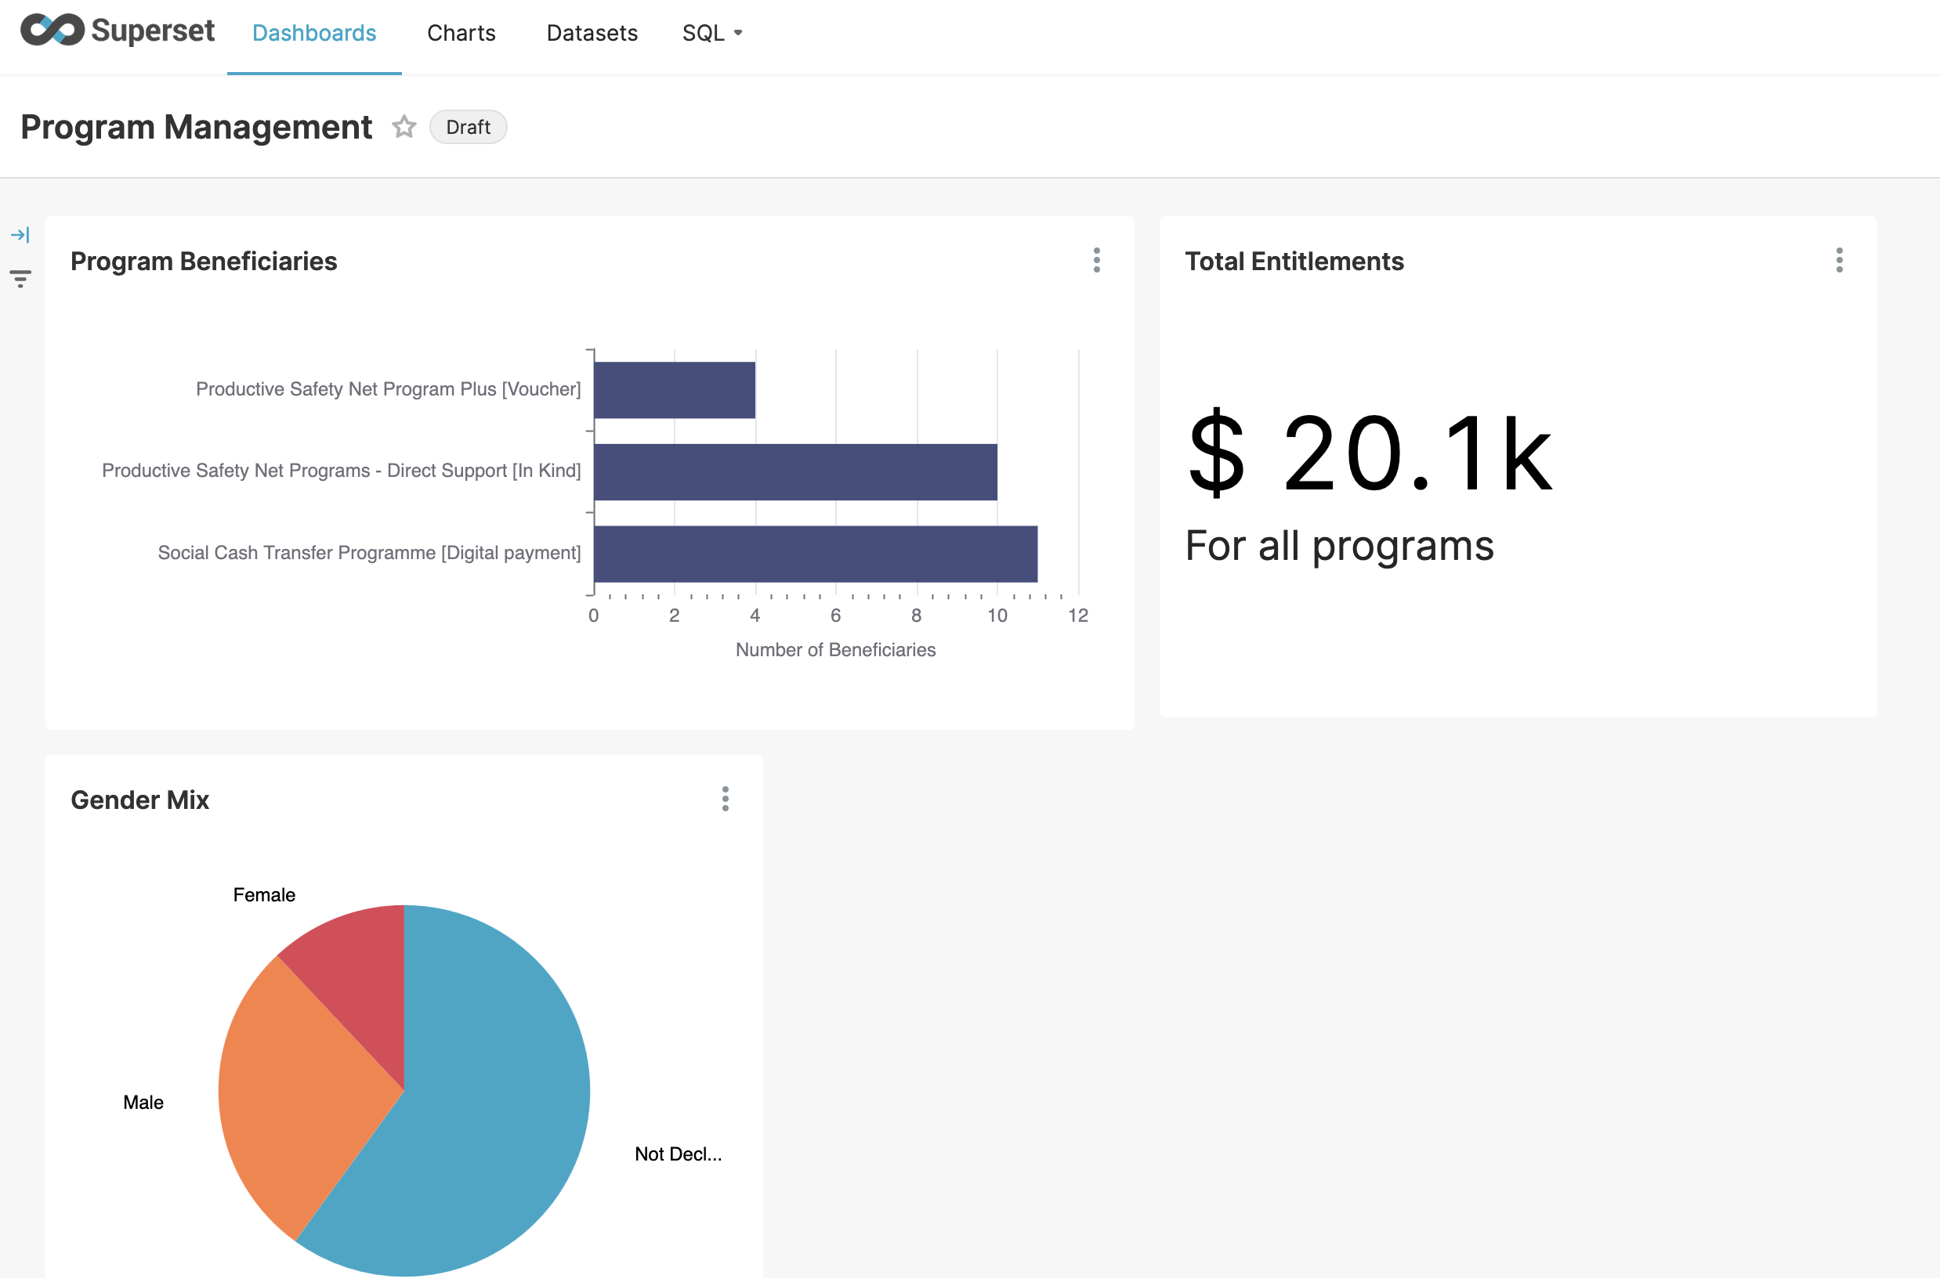This screenshot has height=1278, width=1940.
Task: Open Program Beneficiaries chart options menu
Action: pos(1096,261)
